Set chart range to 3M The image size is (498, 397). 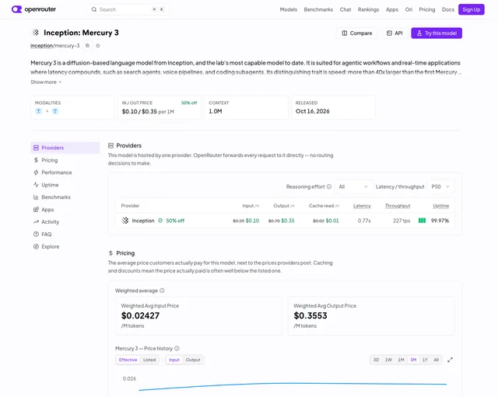click(x=413, y=360)
